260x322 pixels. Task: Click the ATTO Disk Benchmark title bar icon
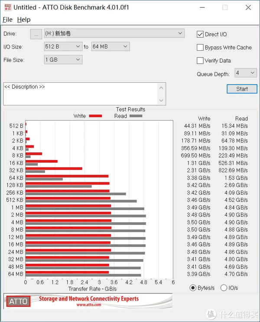(8, 7)
